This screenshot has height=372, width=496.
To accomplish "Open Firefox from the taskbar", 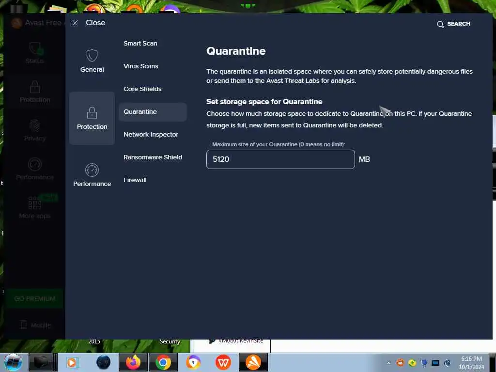I will (133, 362).
